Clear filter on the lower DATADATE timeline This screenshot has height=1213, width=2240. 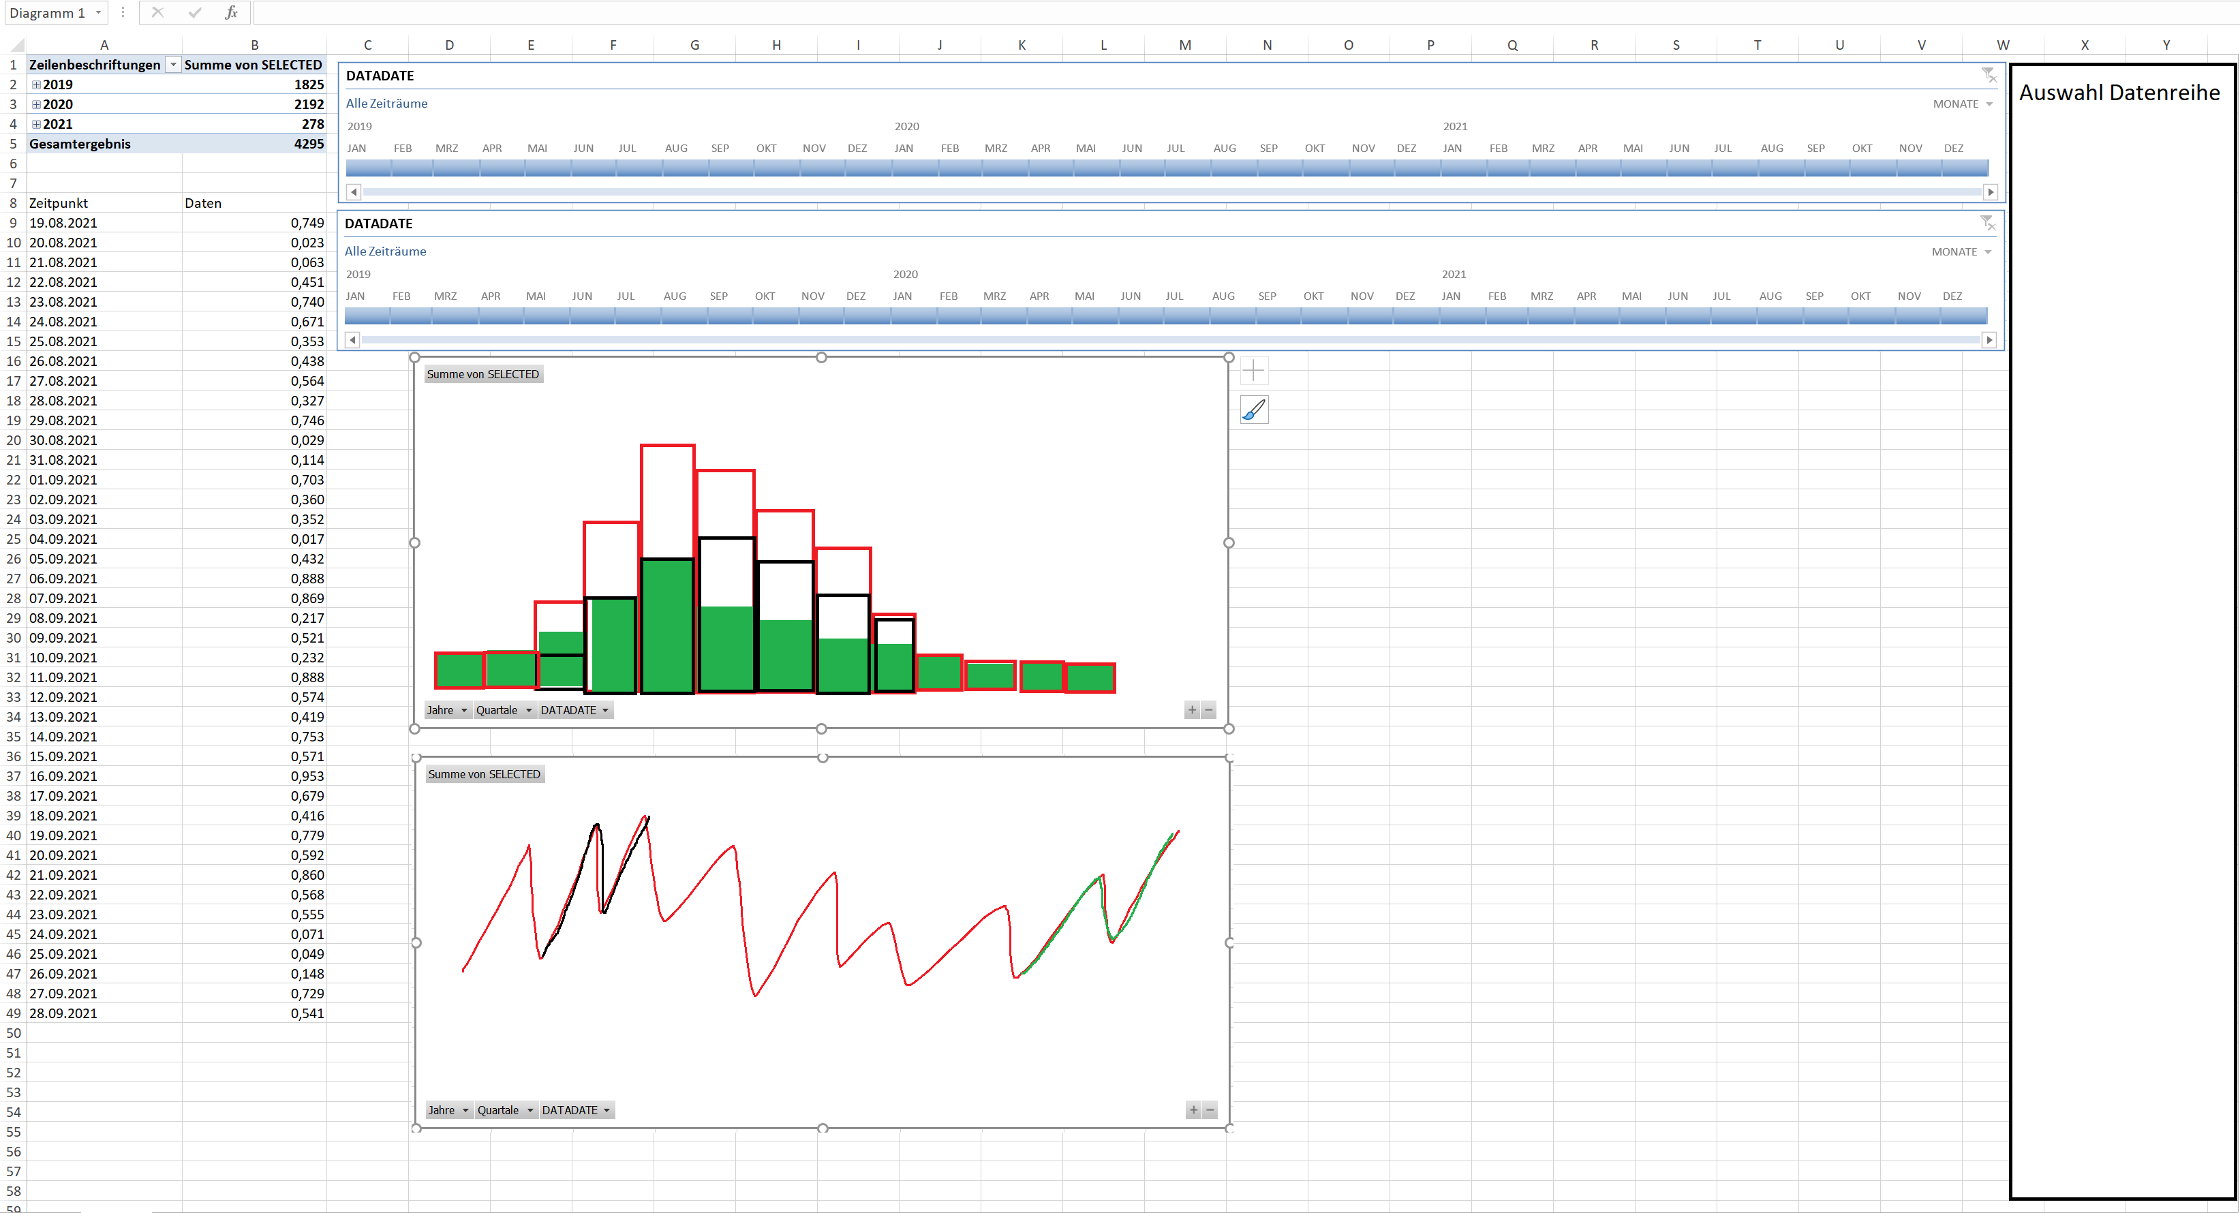click(x=1987, y=224)
